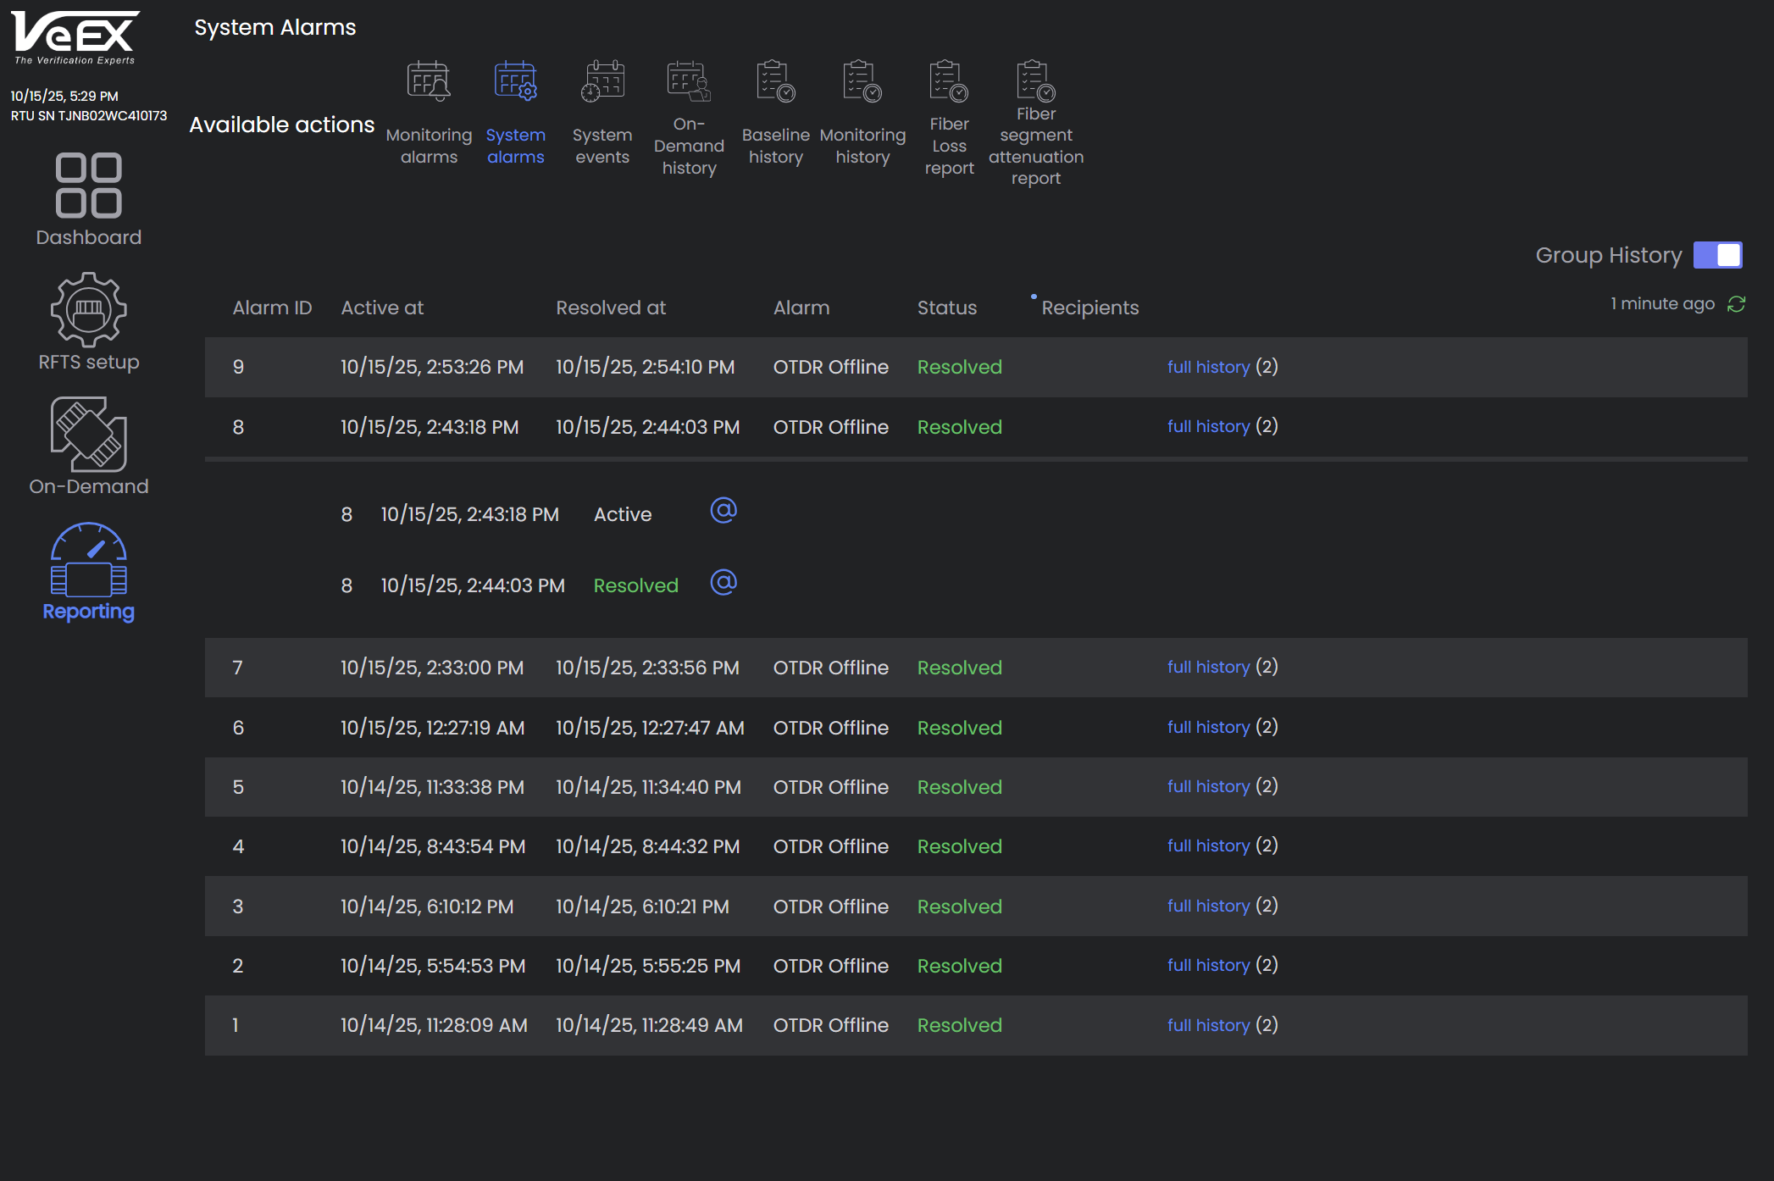The width and height of the screenshot is (1774, 1181).
Task: Open full history link for alarm 1
Action: click(1208, 1026)
